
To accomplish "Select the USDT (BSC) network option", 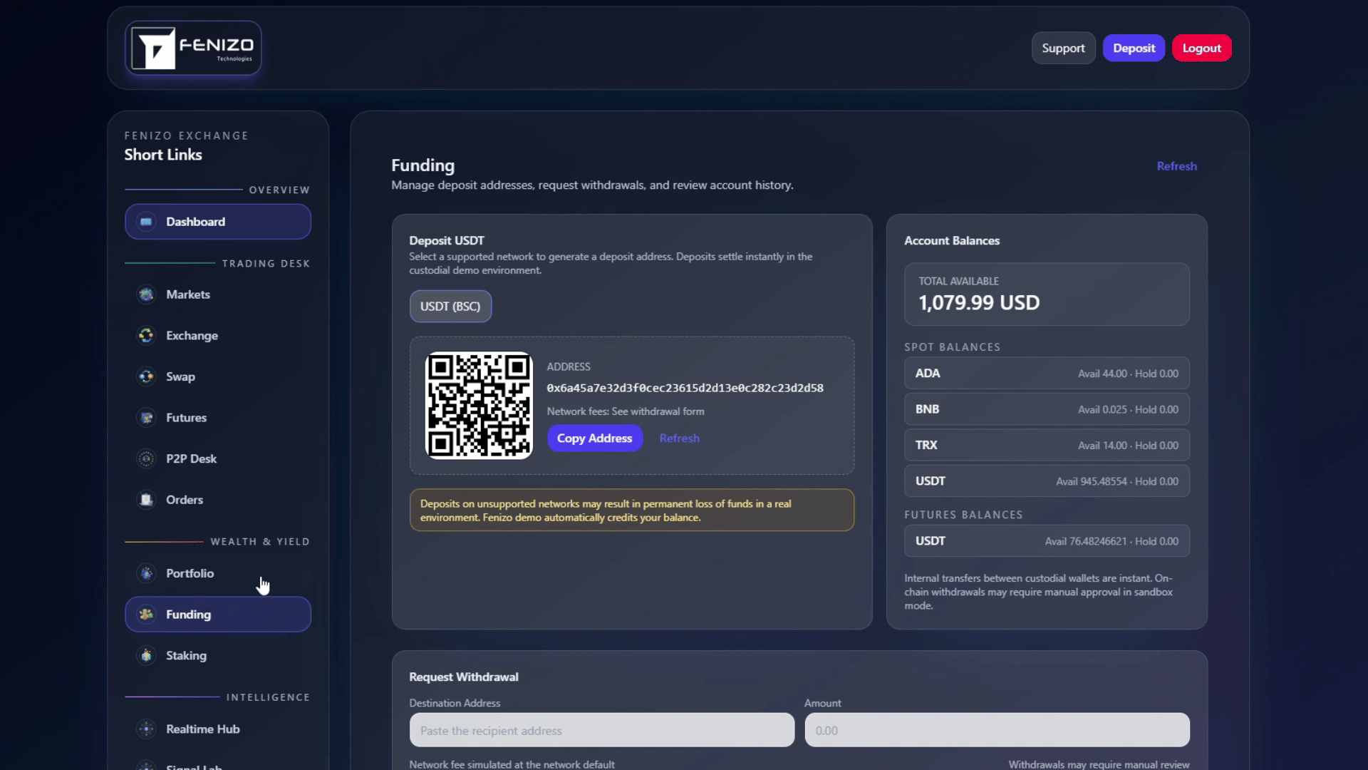I will [x=450, y=306].
